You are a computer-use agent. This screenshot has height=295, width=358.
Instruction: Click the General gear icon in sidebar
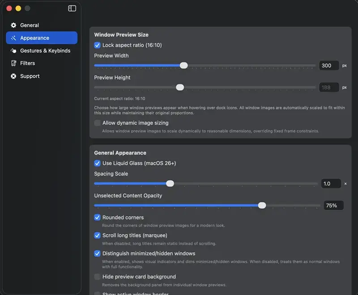pyautogui.click(x=13, y=26)
